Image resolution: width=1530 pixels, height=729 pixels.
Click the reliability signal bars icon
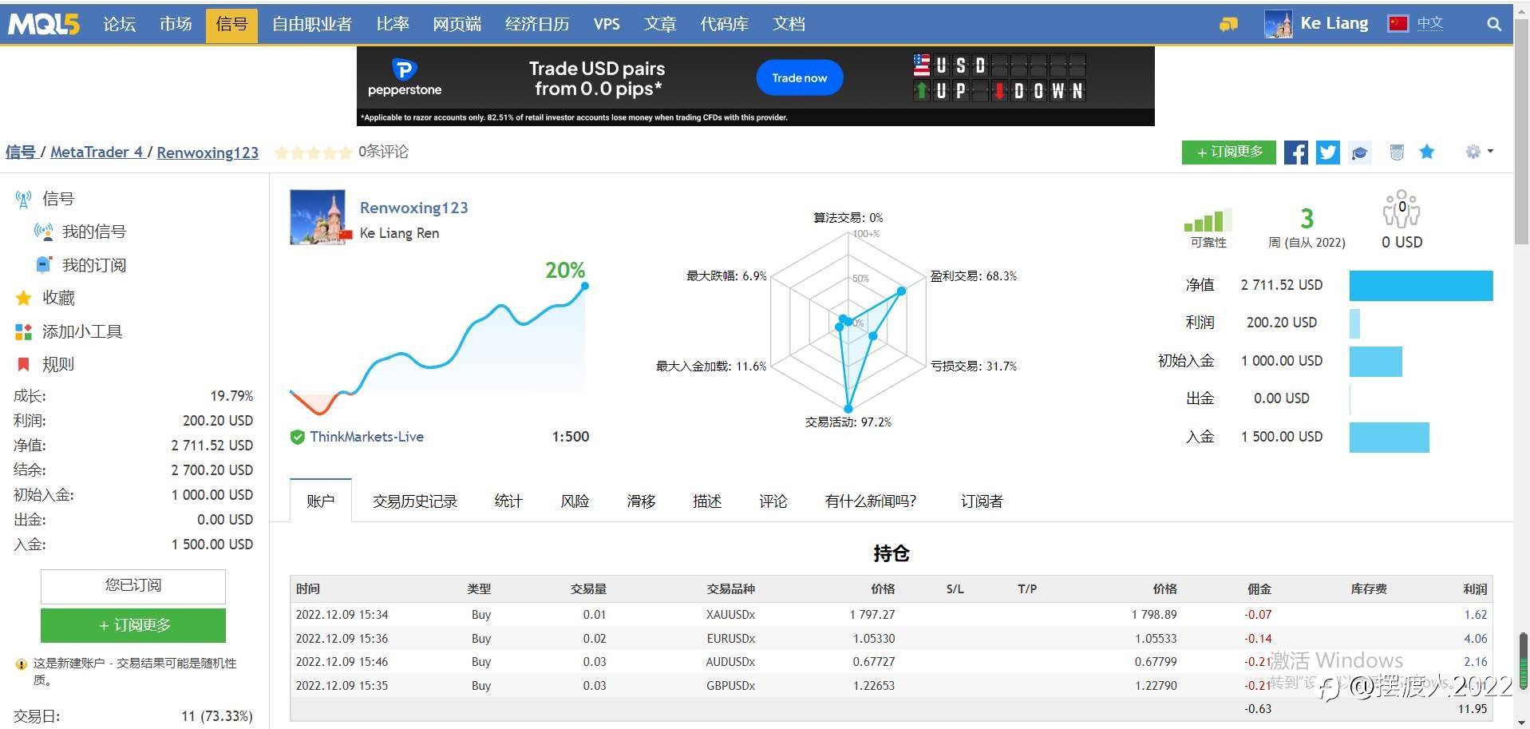[x=1208, y=220]
